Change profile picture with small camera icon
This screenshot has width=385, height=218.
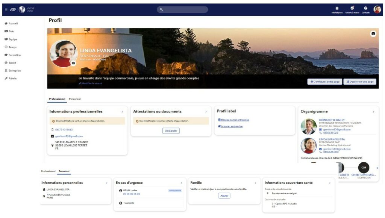point(73,63)
